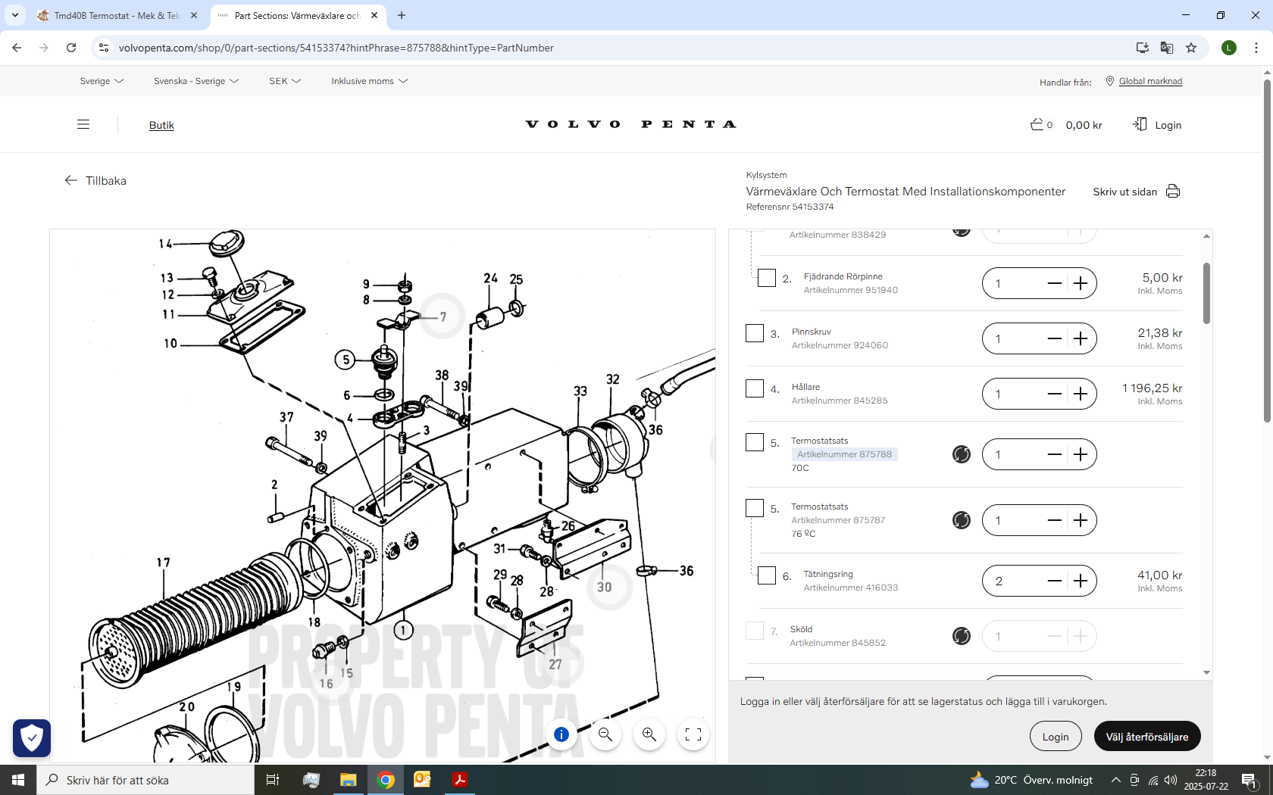Tick the Tätningsring checkbox
Screen dimensions: 1273x795
tap(767, 576)
